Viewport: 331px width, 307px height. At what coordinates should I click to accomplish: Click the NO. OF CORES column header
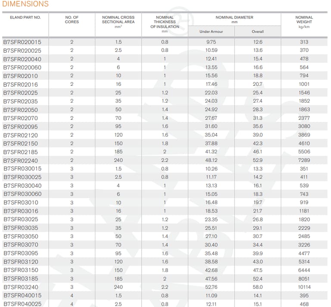coord(72,20)
